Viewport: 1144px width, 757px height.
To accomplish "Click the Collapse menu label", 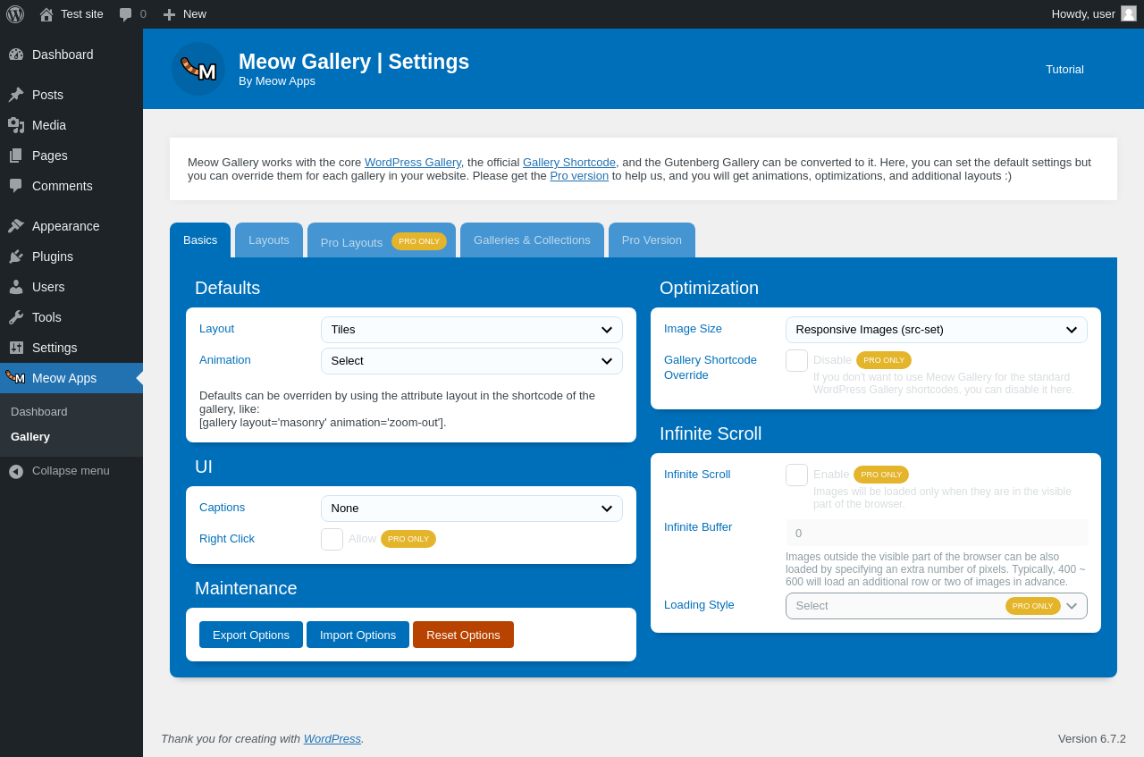I will pyautogui.click(x=71, y=471).
